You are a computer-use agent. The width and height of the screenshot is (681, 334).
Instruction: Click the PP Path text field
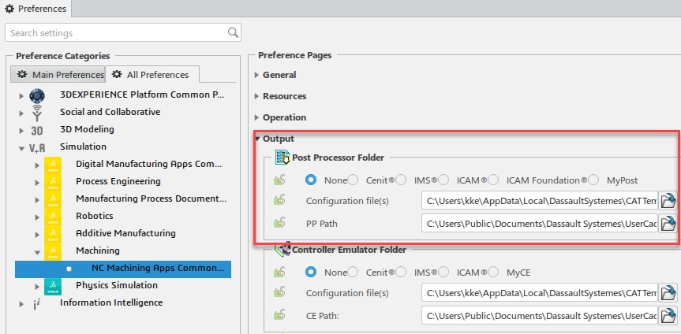pyautogui.click(x=540, y=223)
